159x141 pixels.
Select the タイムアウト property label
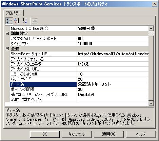pos(43,44)
